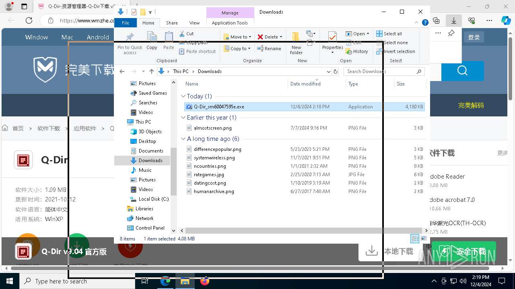The width and height of the screenshot is (515, 289).
Task: Create a New folder from ribbon
Action: tap(296, 43)
